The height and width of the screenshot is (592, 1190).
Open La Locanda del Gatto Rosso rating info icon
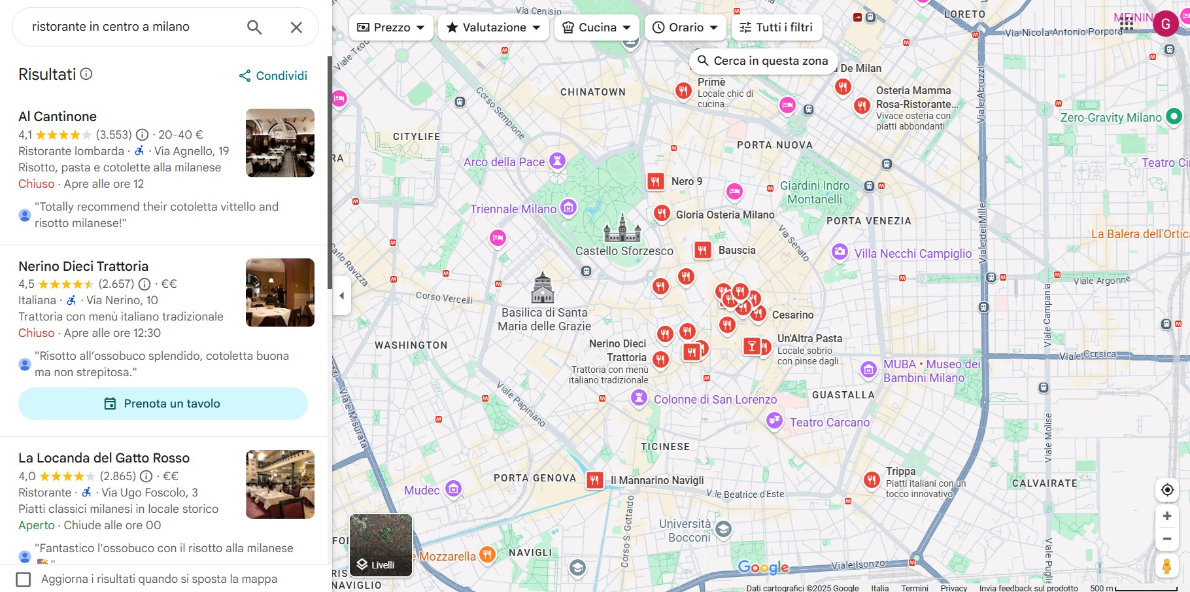point(146,476)
